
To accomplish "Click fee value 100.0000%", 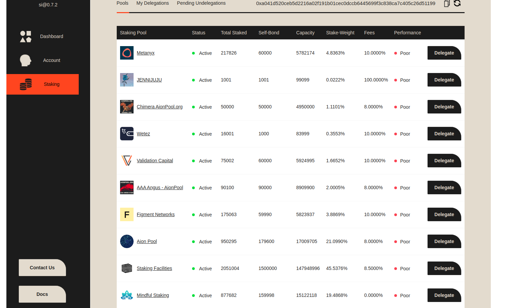I will coord(376,80).
